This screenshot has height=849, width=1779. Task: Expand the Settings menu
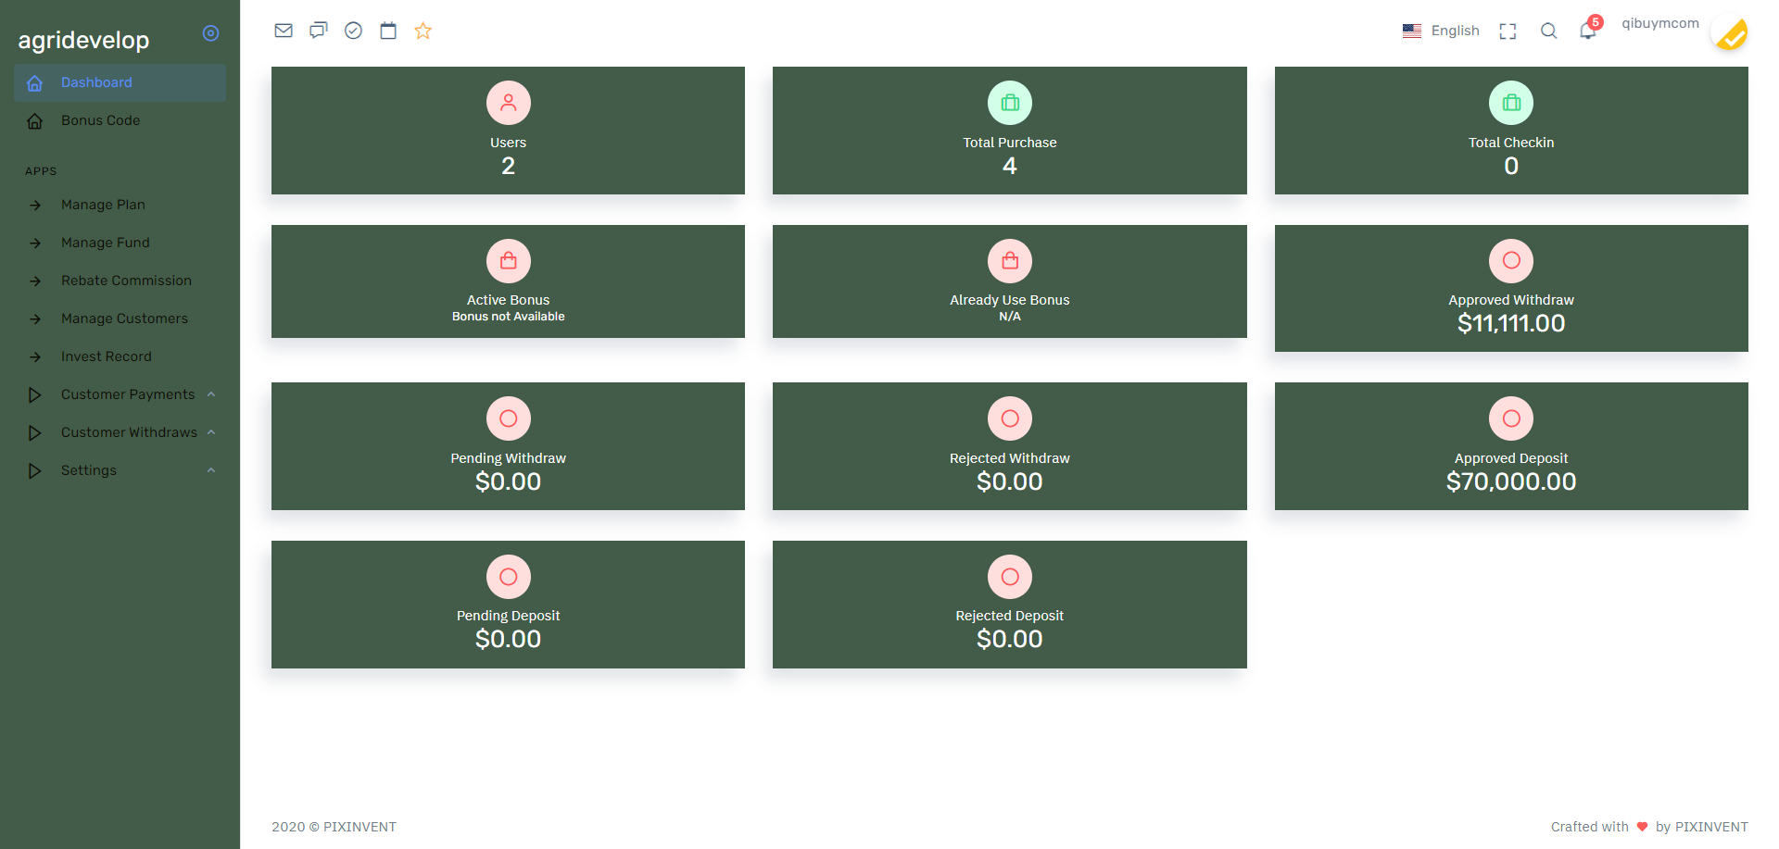(89, 470)
